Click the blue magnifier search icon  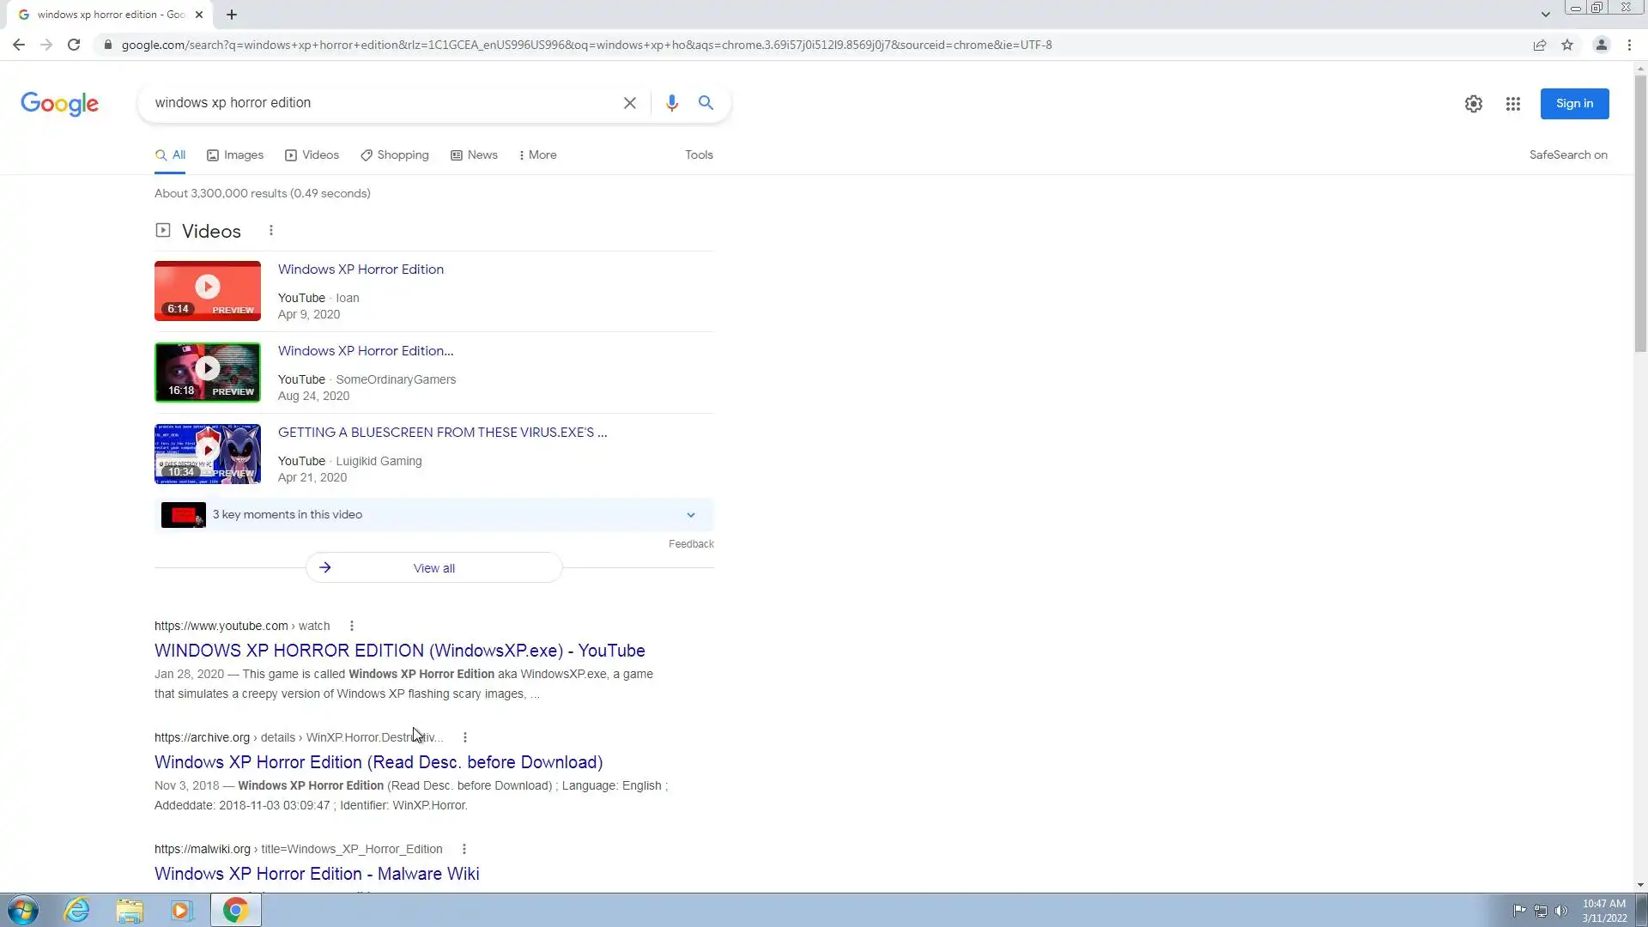[x=706, y=103]
